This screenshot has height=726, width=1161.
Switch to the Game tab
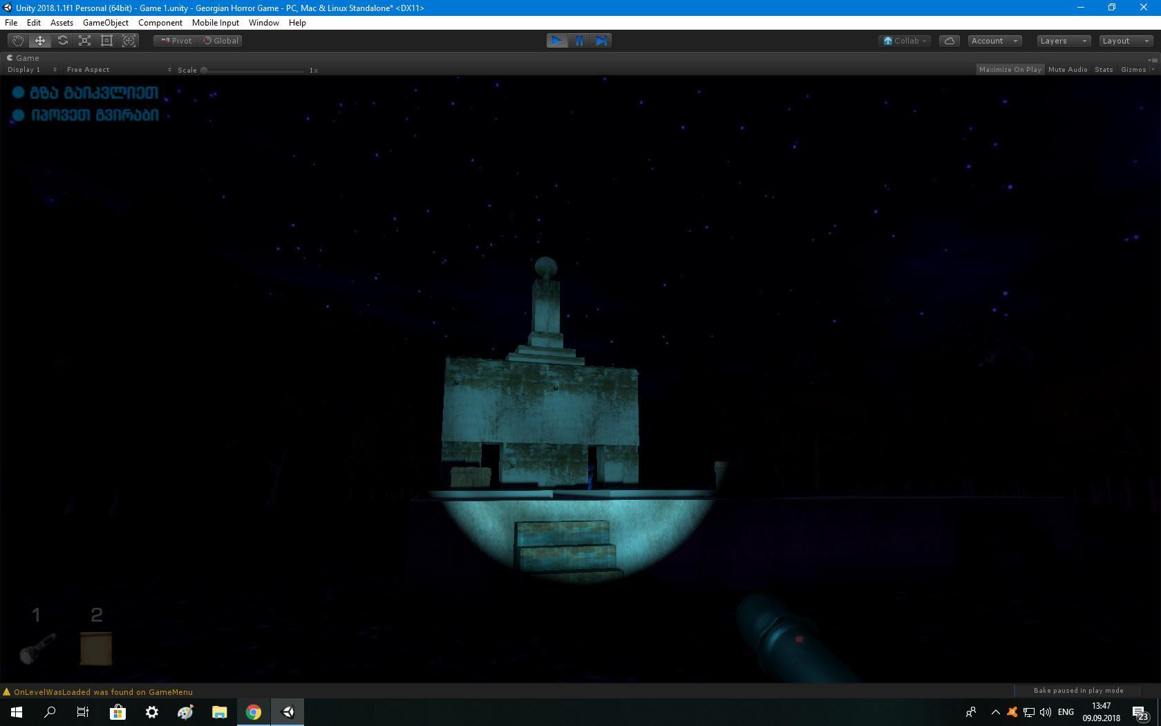coord(23,58)
